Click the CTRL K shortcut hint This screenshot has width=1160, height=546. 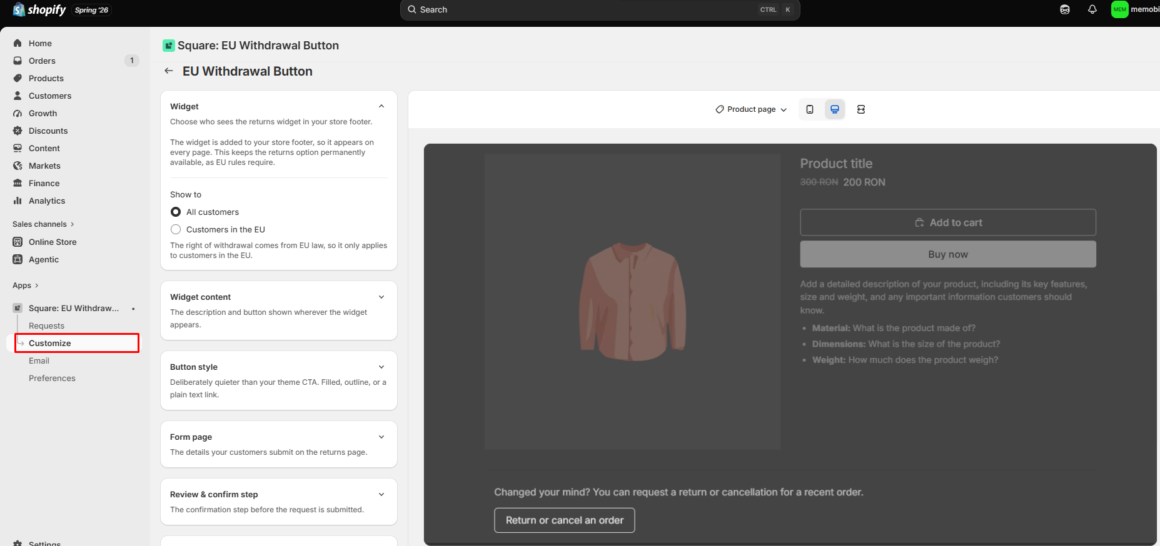[x=775, y=9]
